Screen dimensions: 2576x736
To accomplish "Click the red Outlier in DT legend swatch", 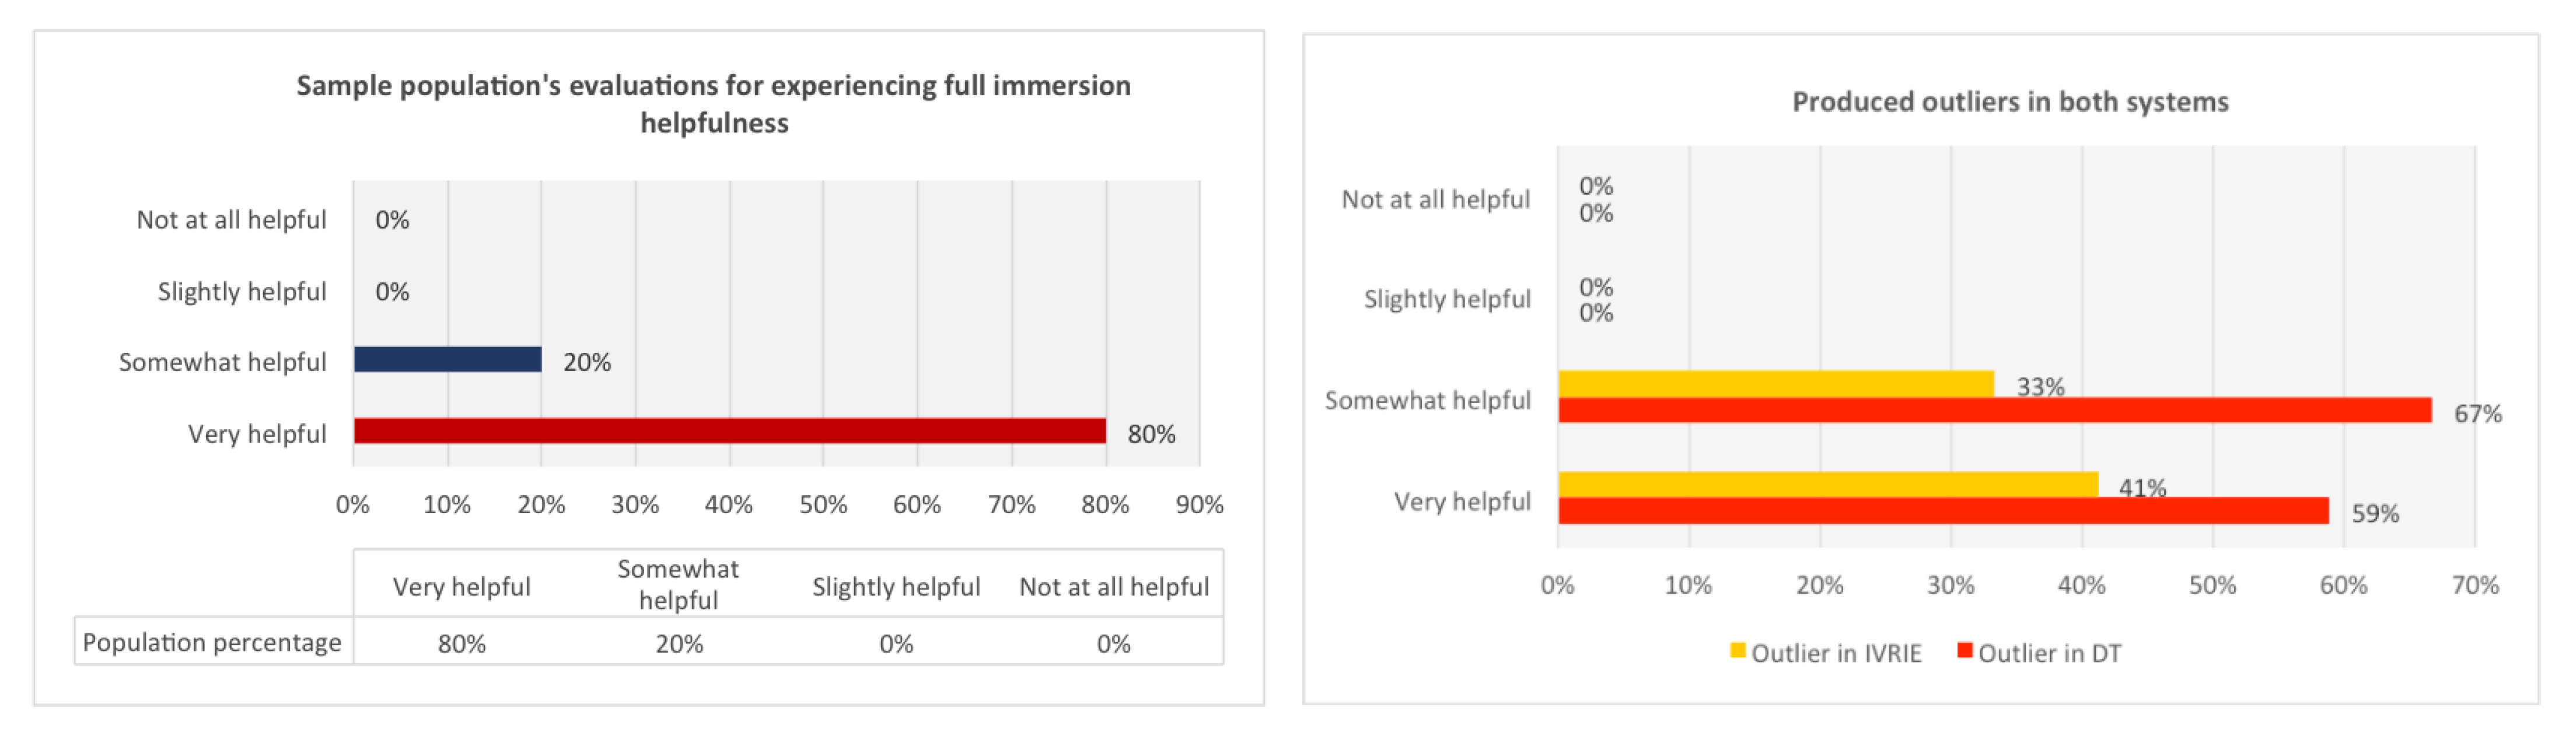I will (x=1964, y=651).
